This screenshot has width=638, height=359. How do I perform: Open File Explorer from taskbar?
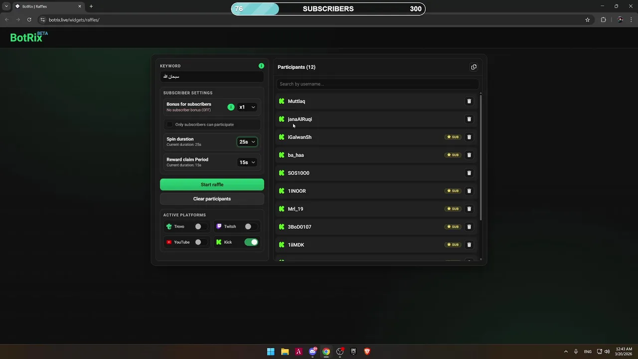(x=285, y=352)
